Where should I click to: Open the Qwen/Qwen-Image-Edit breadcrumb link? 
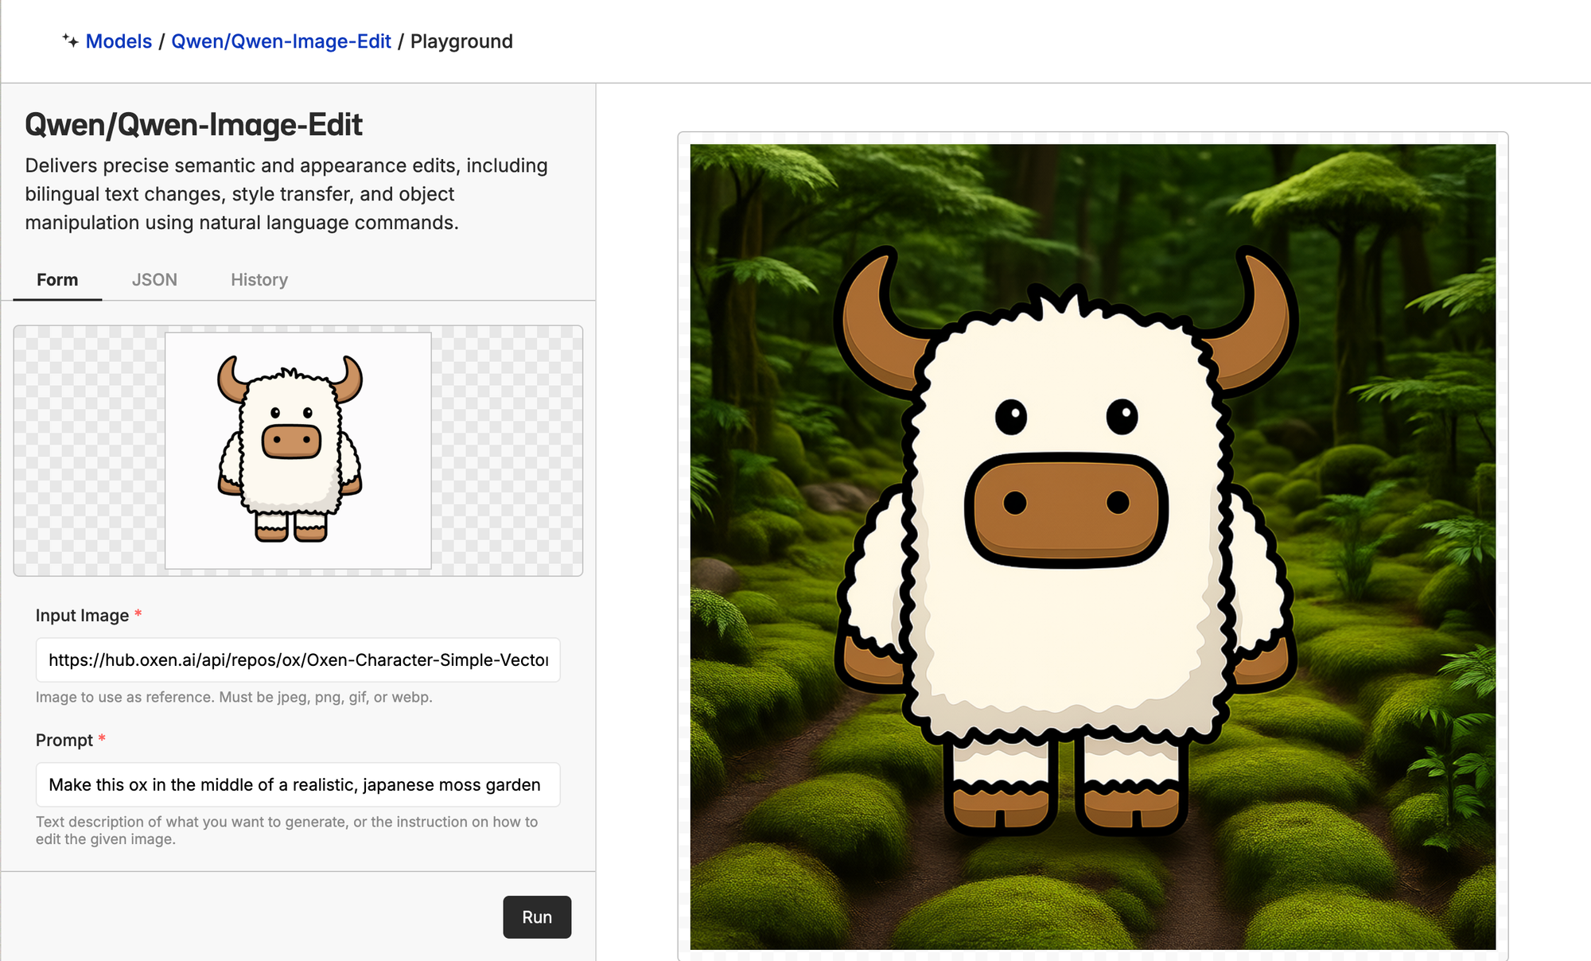(x=281, y=41)
